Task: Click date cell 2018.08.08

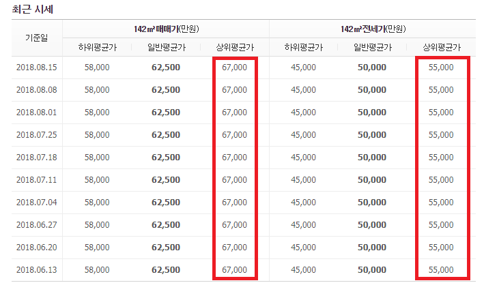Action: [37, 90]
